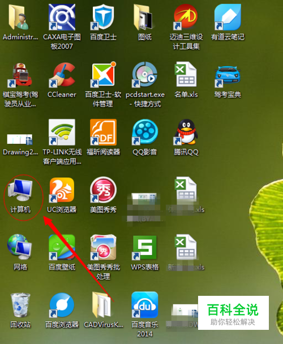Select the 网络 network icon
The height and width of the screenshot is (344, 283).
20,247
